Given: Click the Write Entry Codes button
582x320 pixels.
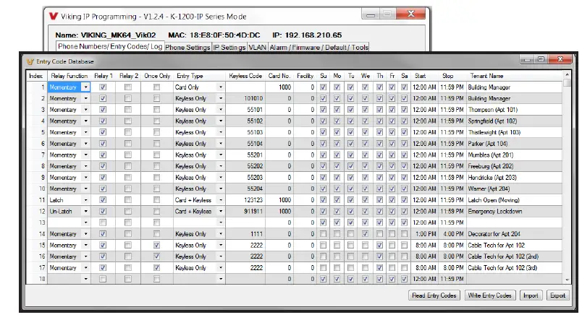Looking at the screenshot, I should 489,295.
